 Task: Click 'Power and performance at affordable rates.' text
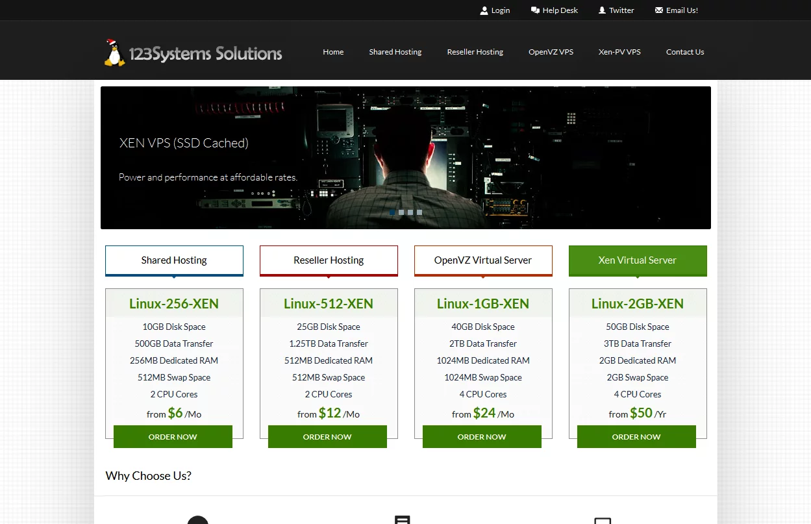tap(208, 177)
